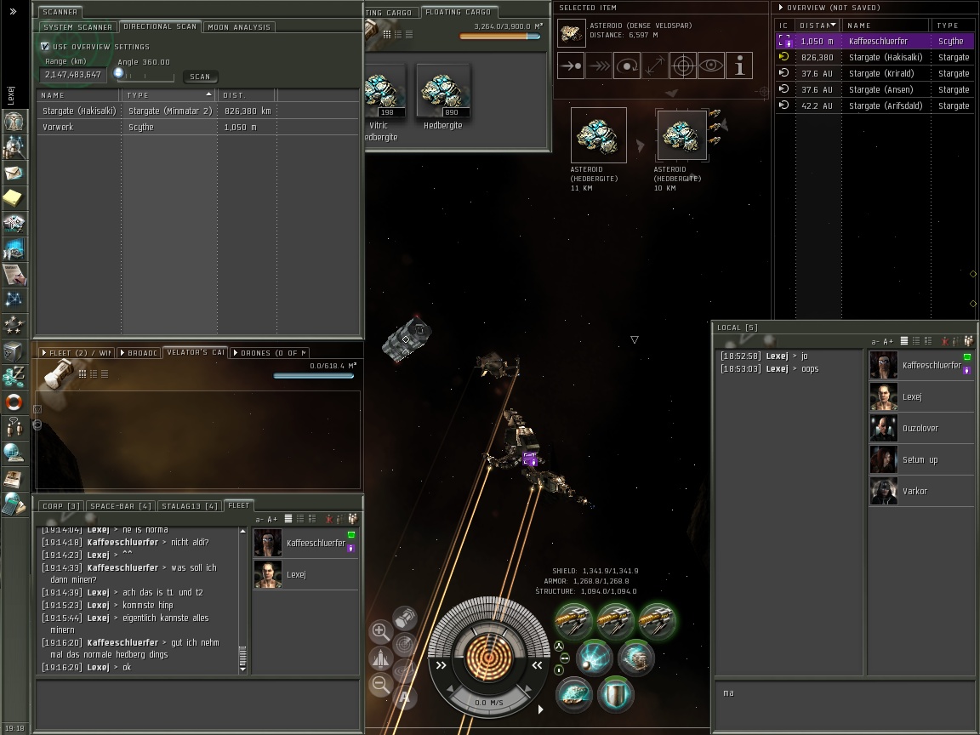Switch to the System Scanner tab
The height and width of the screenshot is (735, 980).
click(77, 27)
